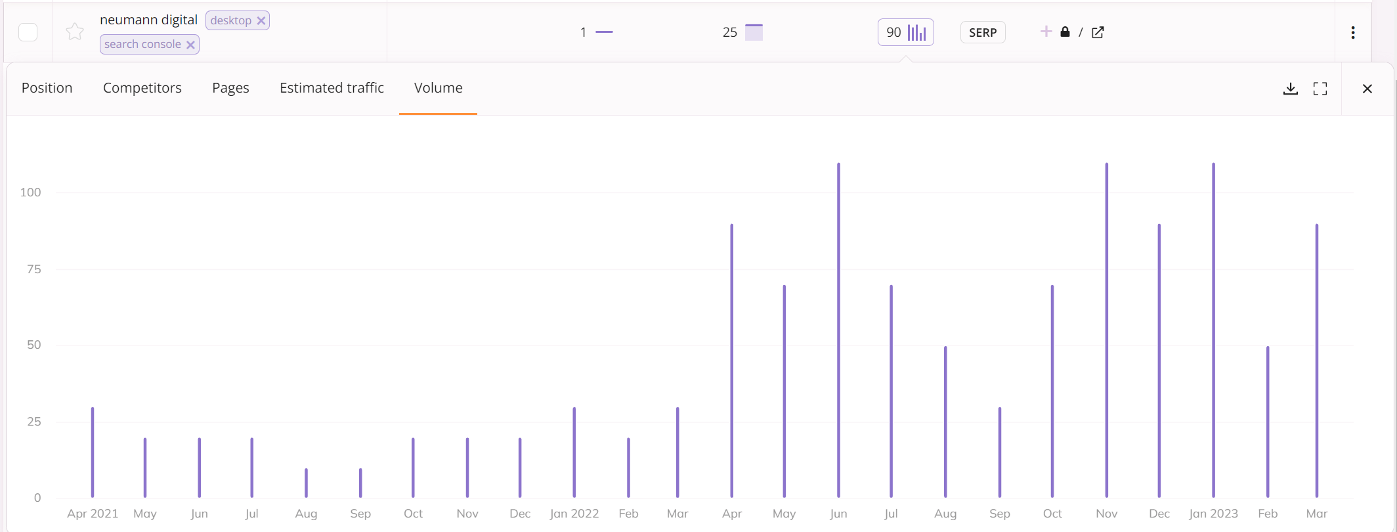The image size is (1397, 532).
Task: Select the Estimated traffic tab
Action: 332,88
